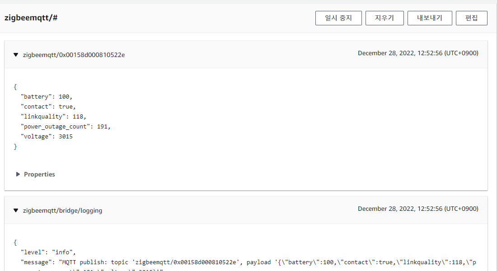
Task: Click the "message": "MQTT publish line
Action: (248, 262)
